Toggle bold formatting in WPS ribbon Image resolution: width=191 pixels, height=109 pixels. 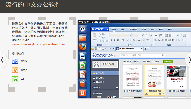[x=111, y=40]
